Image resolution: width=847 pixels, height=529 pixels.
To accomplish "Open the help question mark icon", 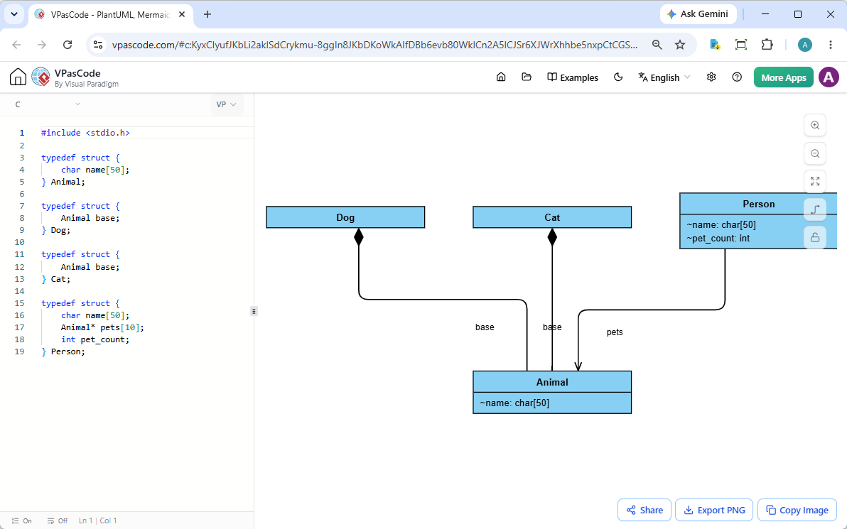I will [737, 77].
